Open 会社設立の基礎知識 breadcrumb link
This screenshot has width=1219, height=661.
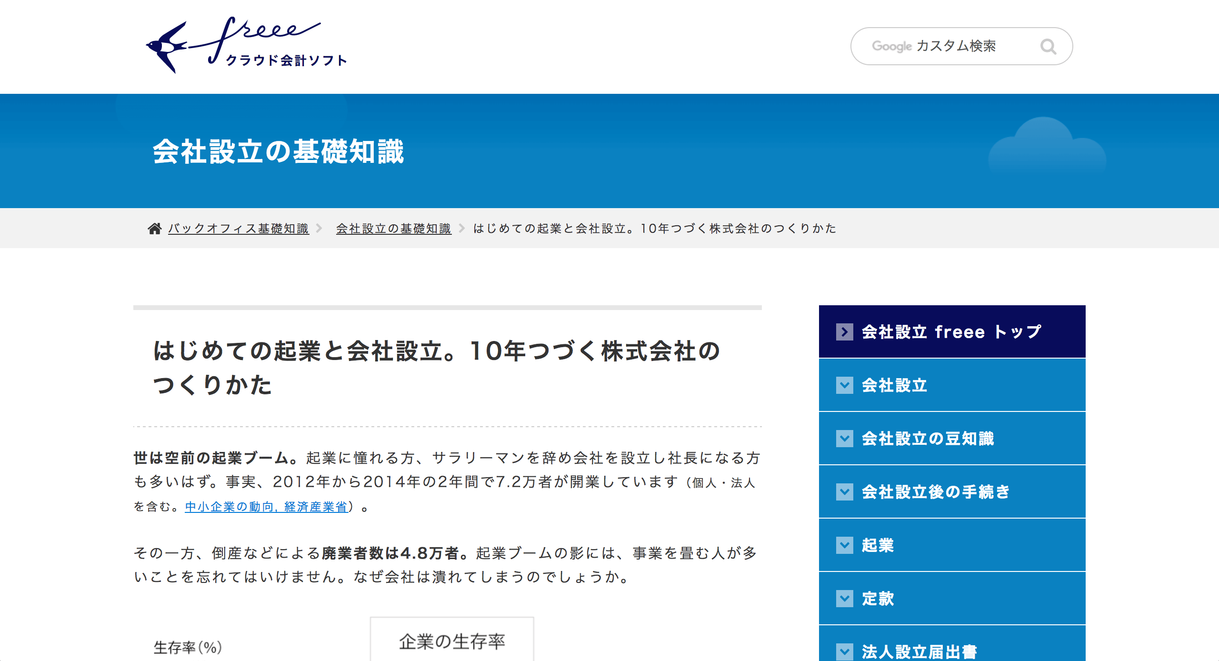394,229
